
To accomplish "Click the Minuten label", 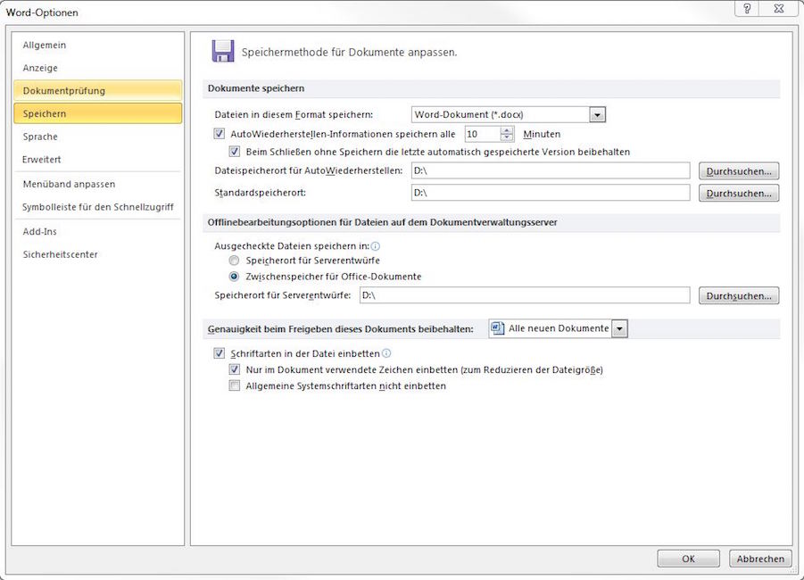I will pos(542,134).
